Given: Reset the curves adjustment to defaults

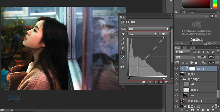Looking at the screenshot, I should point(155,82).
